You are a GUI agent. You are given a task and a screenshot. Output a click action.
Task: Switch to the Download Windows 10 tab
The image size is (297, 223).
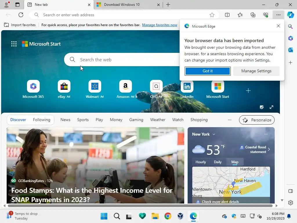pos(128,5)
